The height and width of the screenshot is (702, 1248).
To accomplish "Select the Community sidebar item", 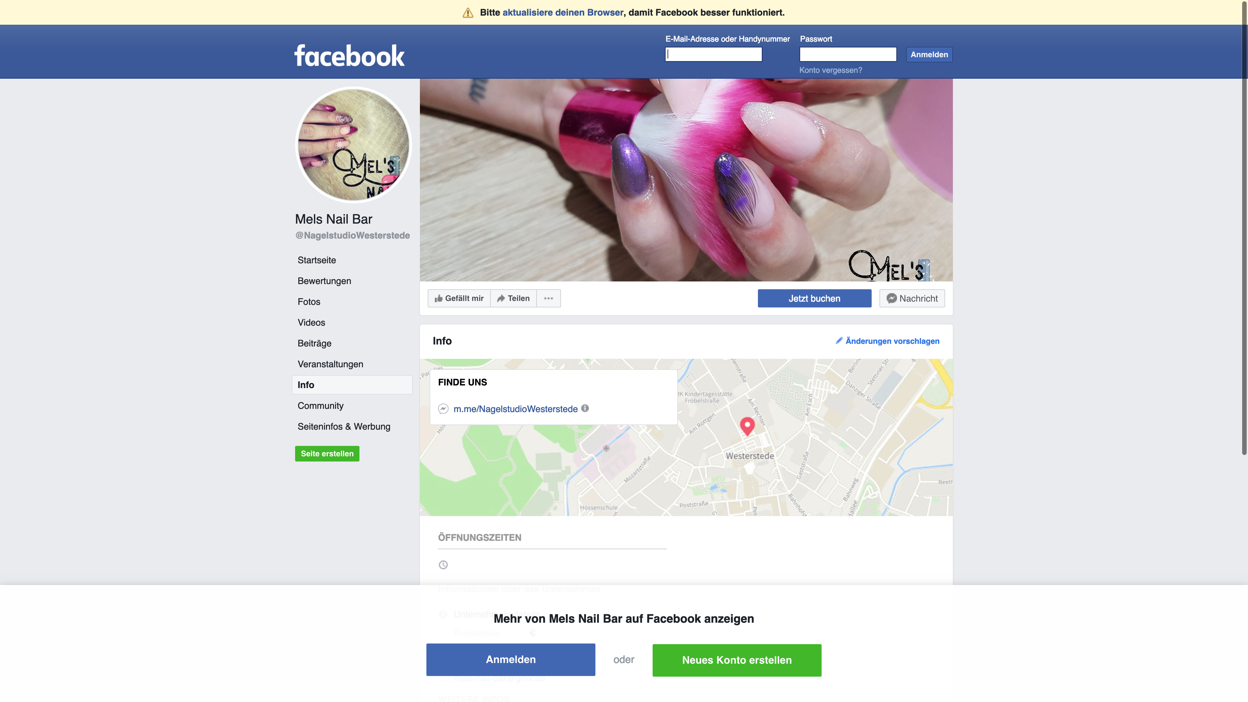I will [320, 406].
